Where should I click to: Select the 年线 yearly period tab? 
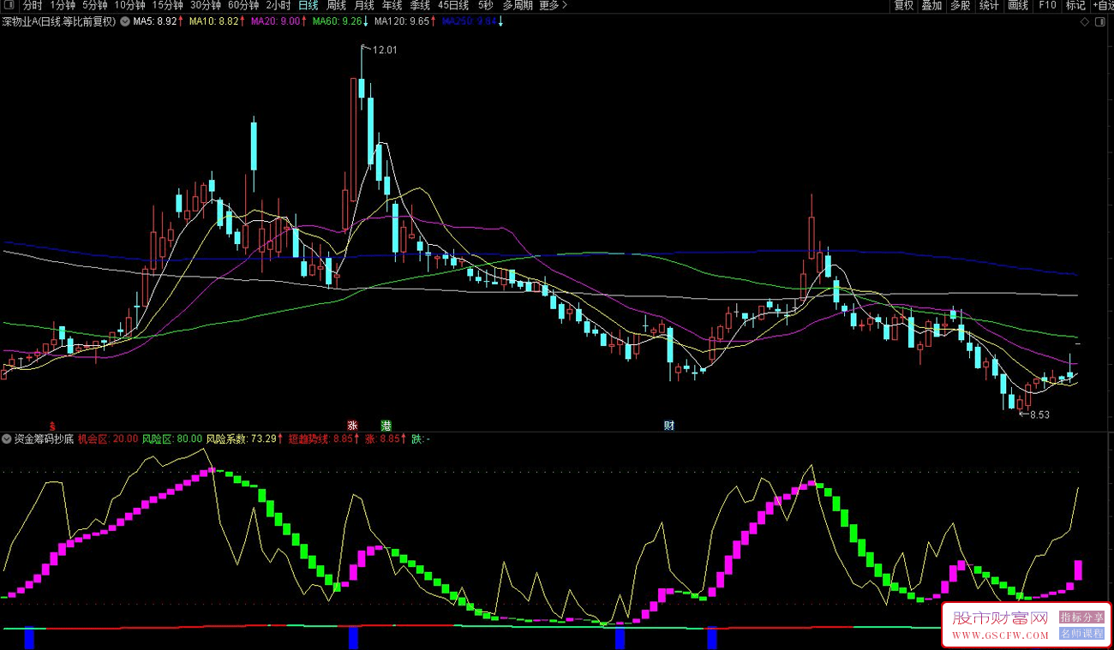392,5
